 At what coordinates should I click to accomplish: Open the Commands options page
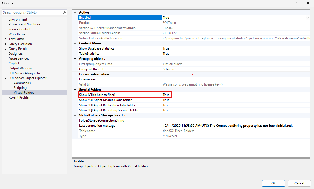[x=22, y=83]
